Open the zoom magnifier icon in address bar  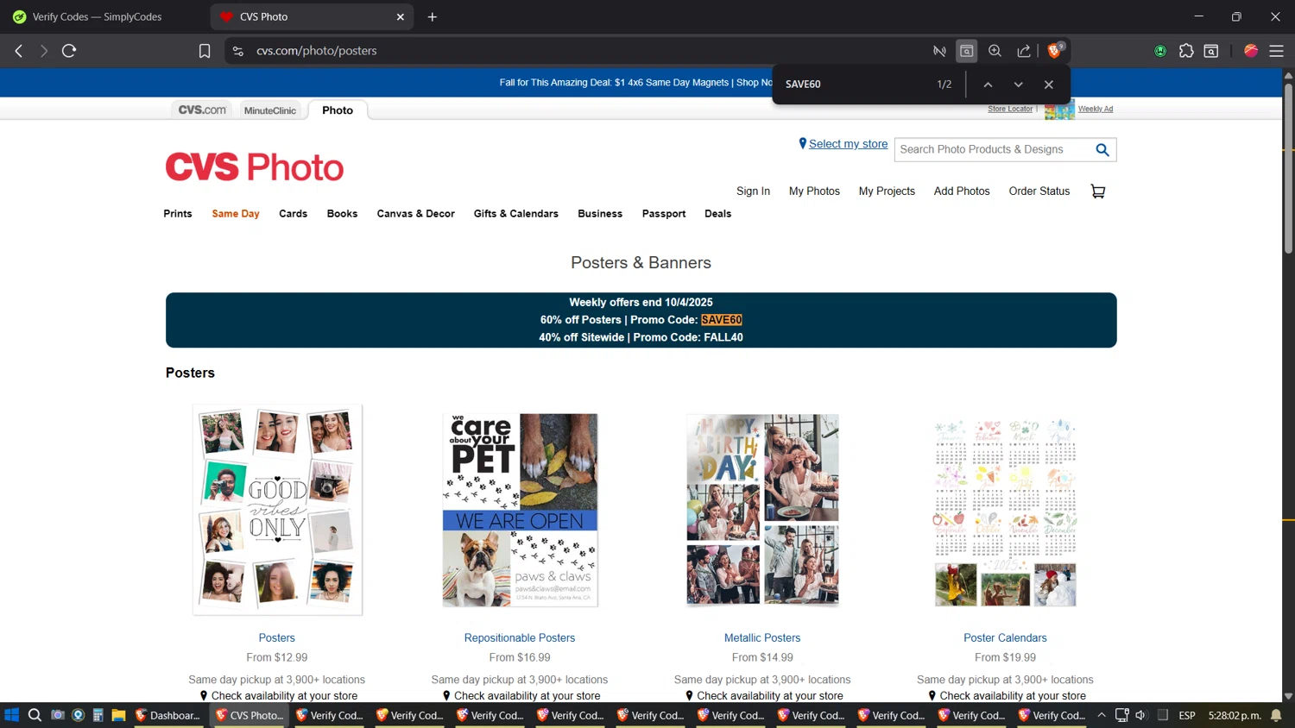[995, 51]
